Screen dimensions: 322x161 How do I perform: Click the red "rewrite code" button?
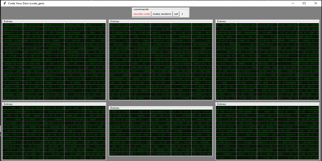click(142, 14)
